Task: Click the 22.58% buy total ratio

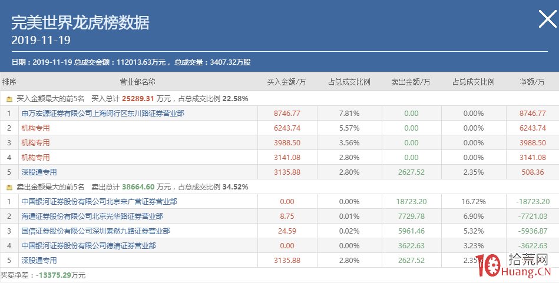Action: [235, 99]
